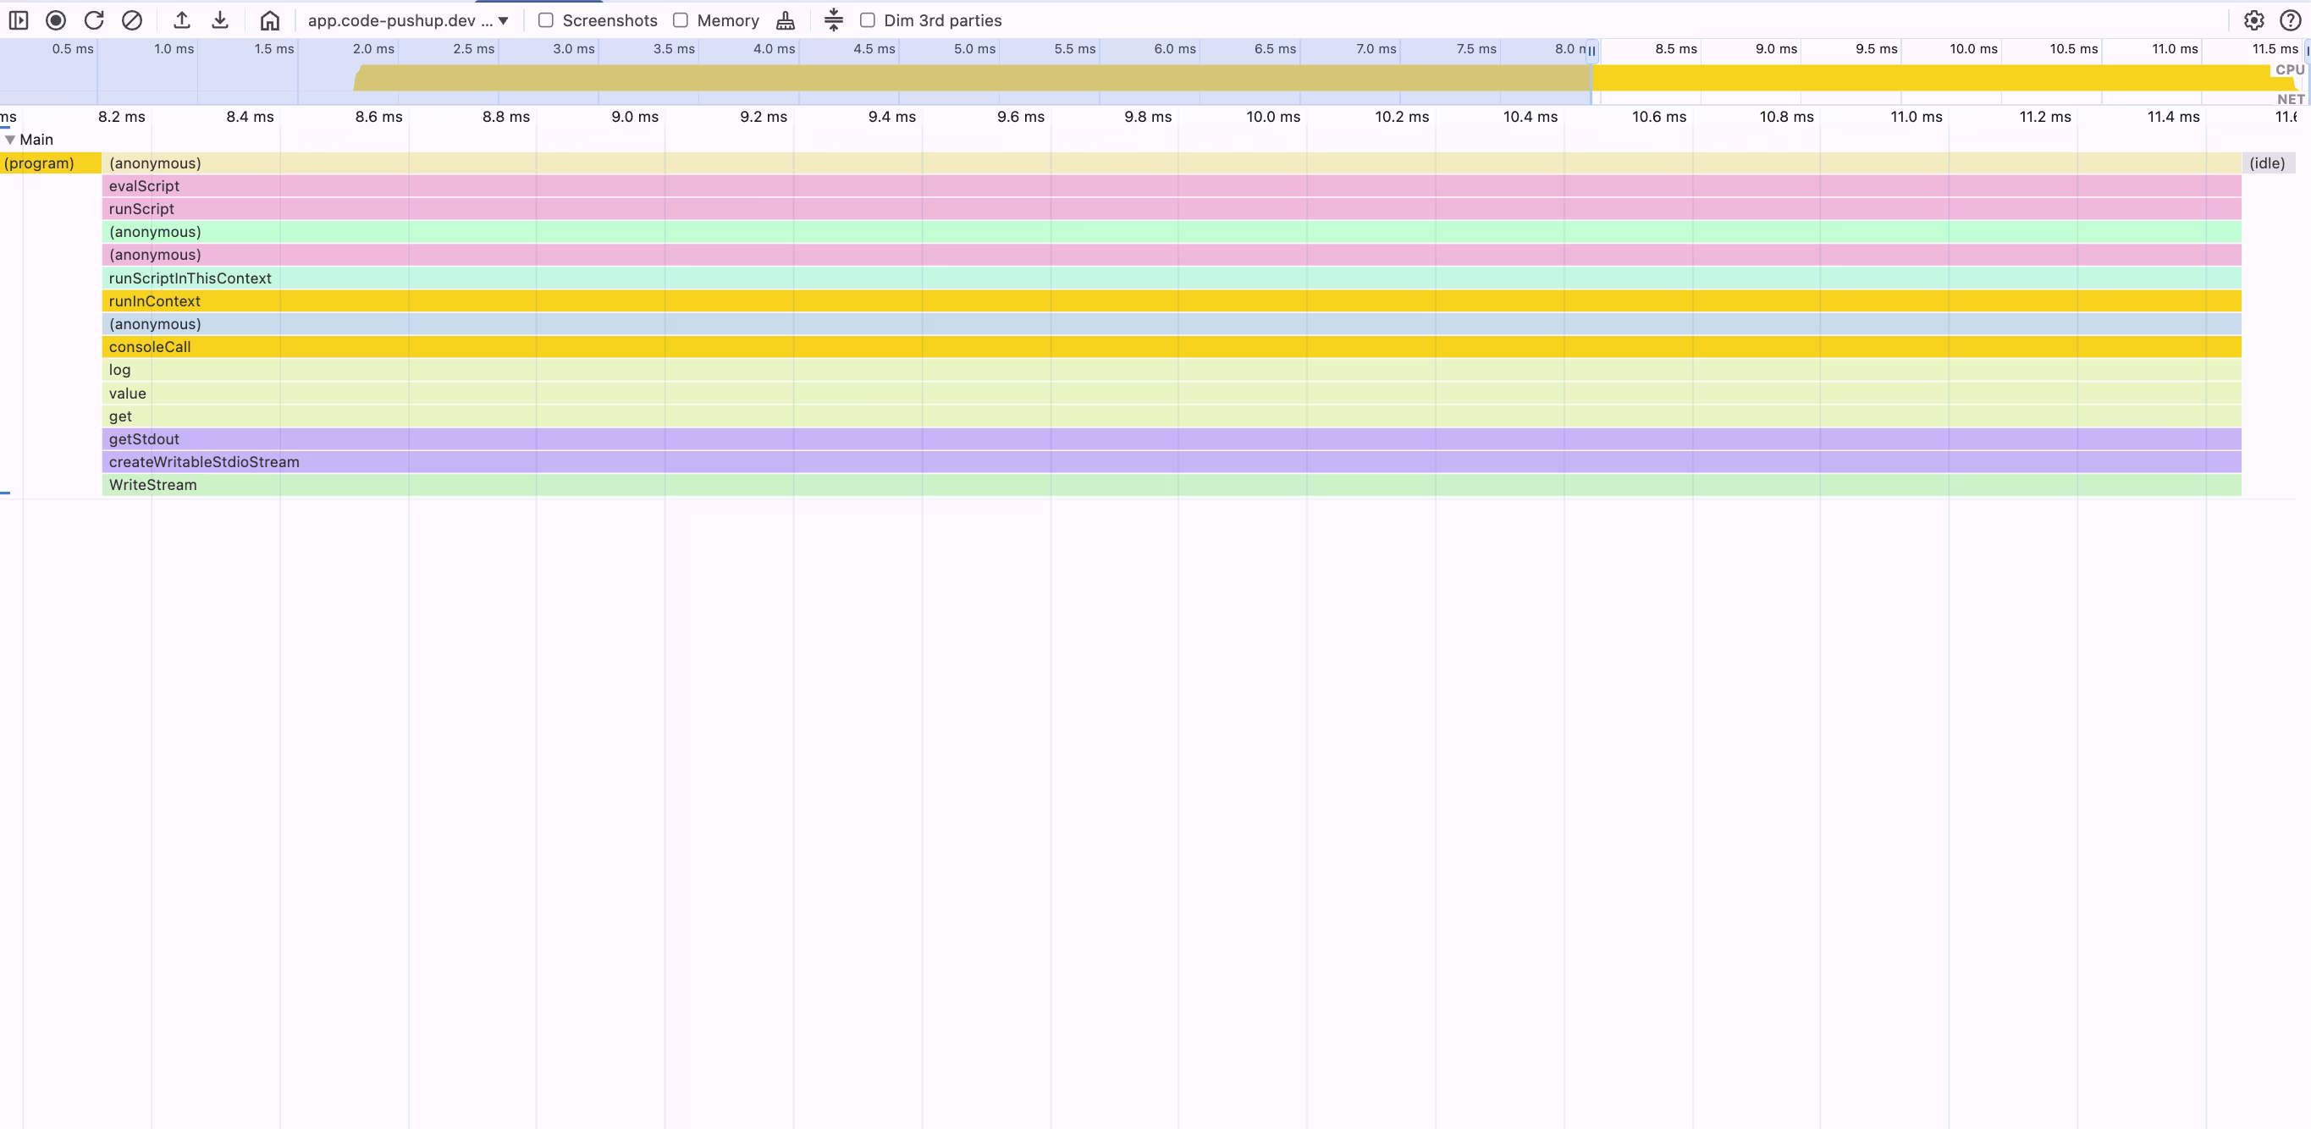Open the help question mark icon
This screenshot has height=1129, width=2311.
(2291, 19)
